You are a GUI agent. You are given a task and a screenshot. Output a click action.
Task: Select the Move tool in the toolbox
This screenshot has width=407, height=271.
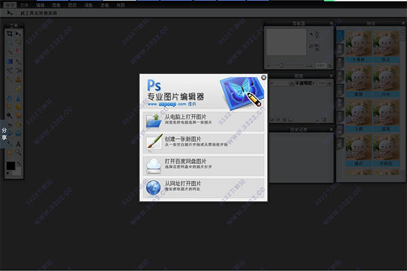(x=18, y=34)
